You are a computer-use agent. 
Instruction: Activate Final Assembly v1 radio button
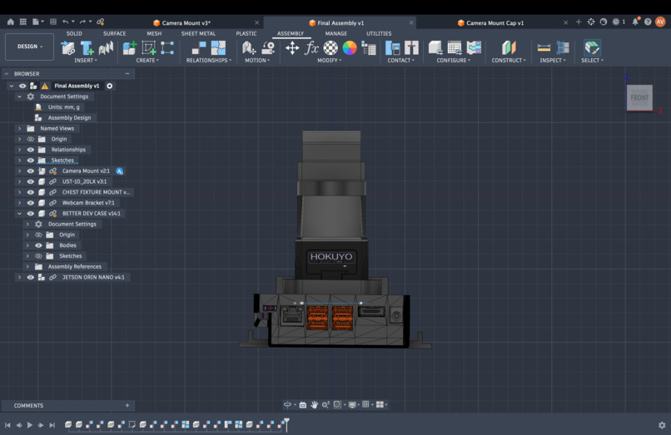tap(110, 86)
